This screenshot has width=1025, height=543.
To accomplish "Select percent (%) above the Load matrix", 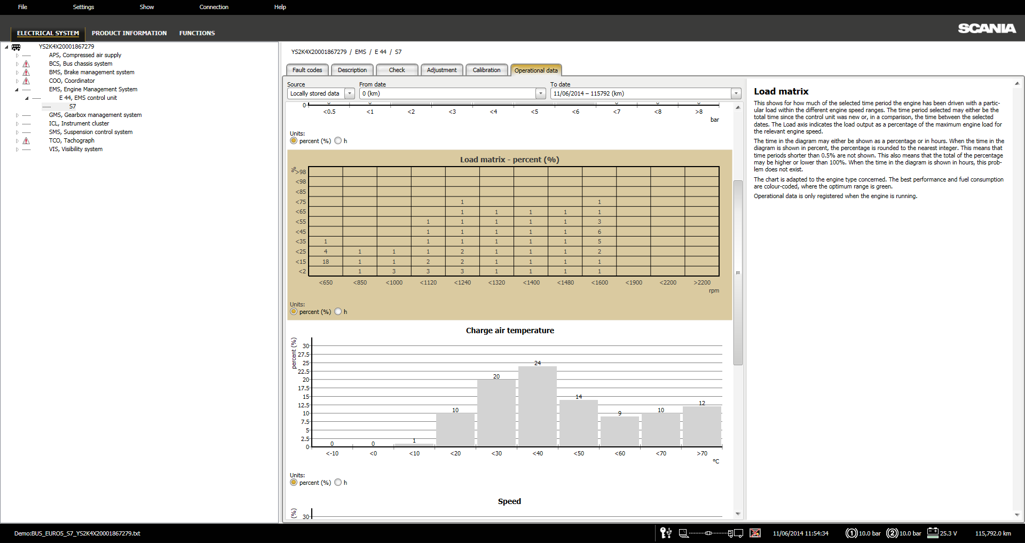I will [294, 141].
